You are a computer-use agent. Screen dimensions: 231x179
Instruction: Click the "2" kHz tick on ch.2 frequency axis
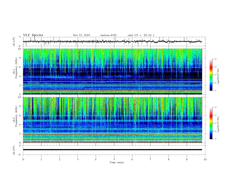[21, 134]
